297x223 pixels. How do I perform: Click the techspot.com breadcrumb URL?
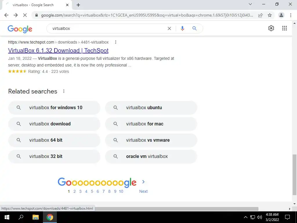[x=58, y=42]
